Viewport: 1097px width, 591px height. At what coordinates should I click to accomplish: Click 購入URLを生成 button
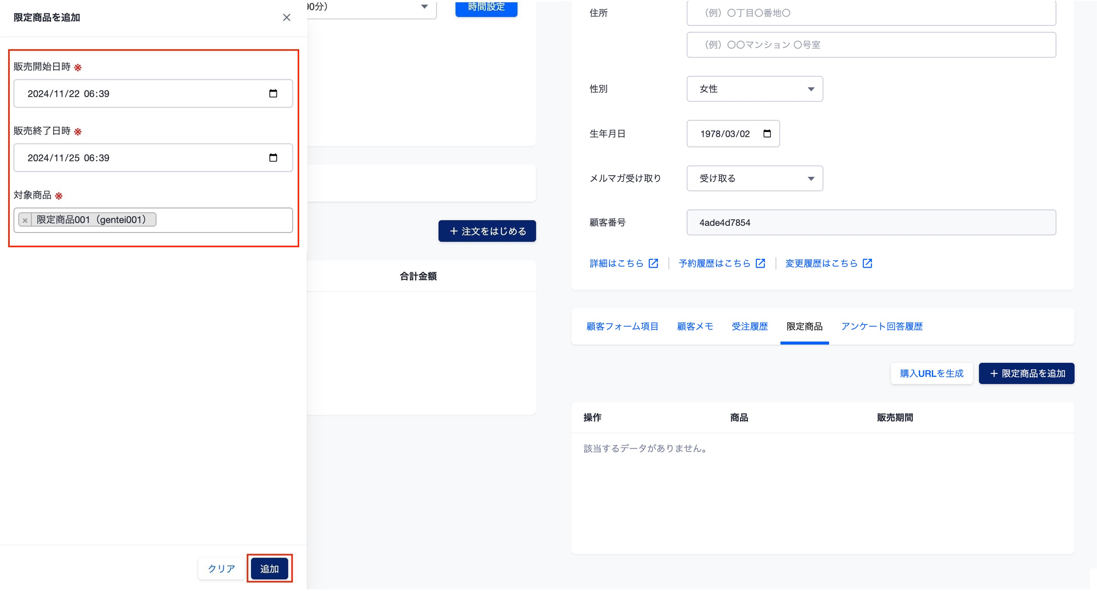click(x=931, y=373)
